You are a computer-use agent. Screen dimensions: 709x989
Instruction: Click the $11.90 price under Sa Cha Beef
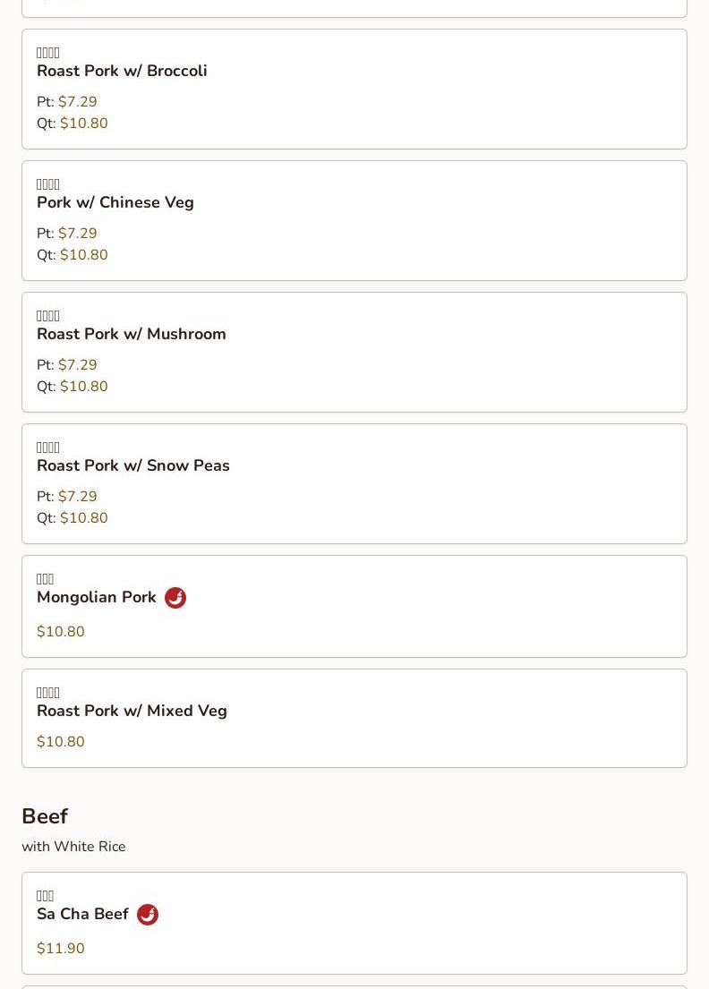coord(61,949)
